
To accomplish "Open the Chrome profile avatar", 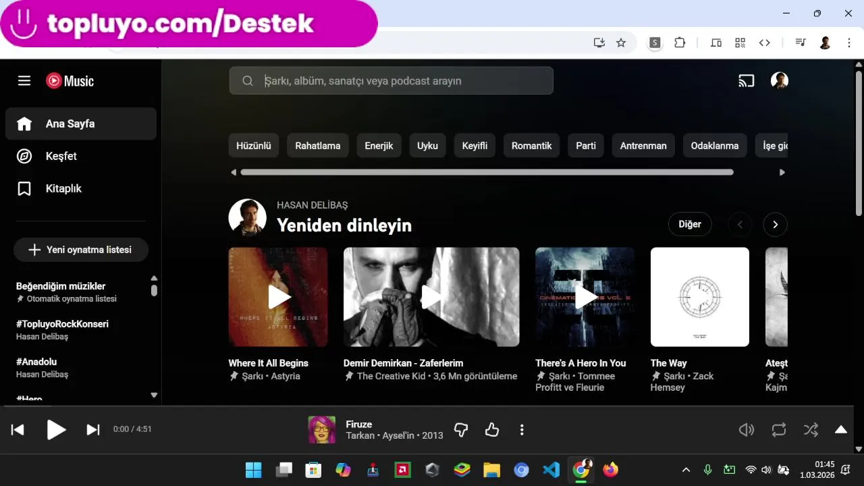I will pos(825,43).
